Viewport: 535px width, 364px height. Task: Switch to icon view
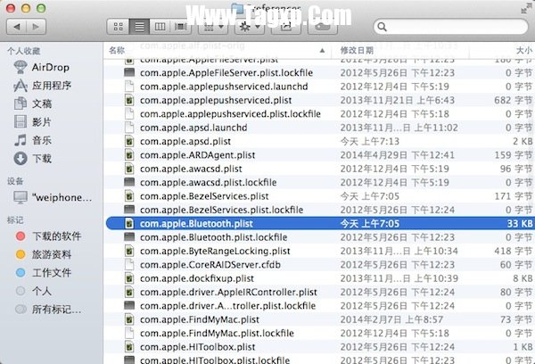pos(118,27)
